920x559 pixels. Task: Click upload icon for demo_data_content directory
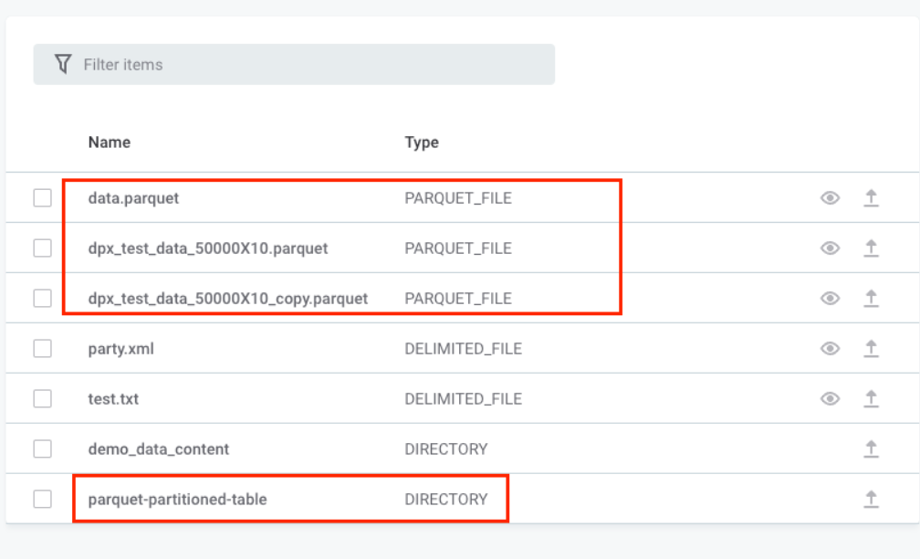871,448
